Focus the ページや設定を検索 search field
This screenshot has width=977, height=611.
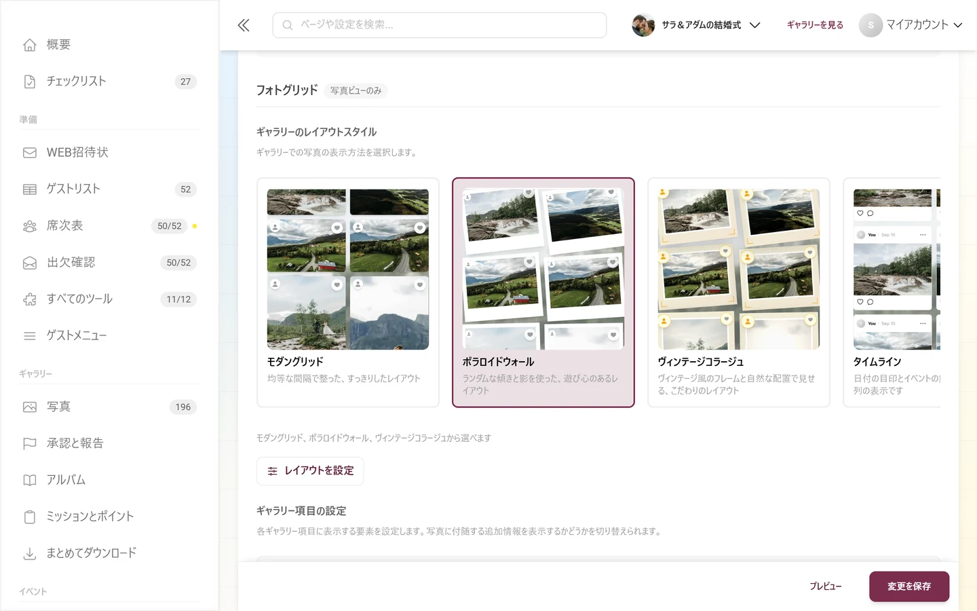point(440,25)
